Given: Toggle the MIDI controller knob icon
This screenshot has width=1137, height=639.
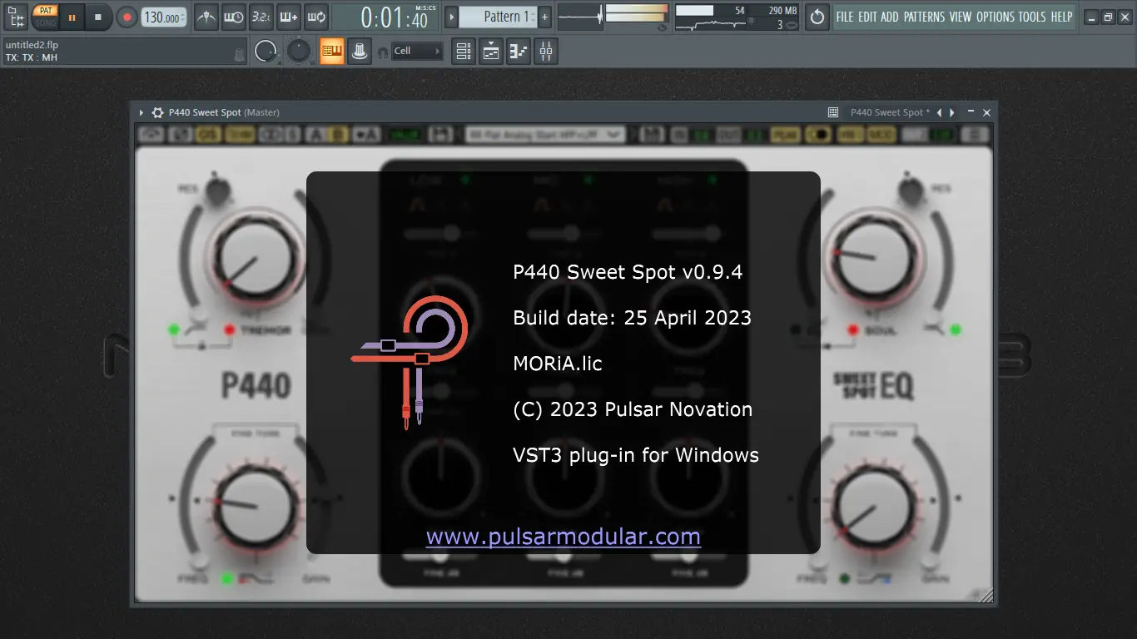Looking at the screenshot, I should click(x=359, y=52).
